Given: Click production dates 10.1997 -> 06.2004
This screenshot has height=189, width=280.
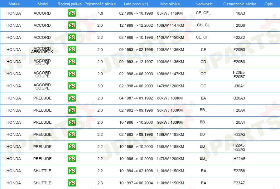Looking at the screenshot, I should [136, 183].
